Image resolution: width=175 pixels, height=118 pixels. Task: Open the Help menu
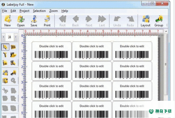click(x=65, y=11)
